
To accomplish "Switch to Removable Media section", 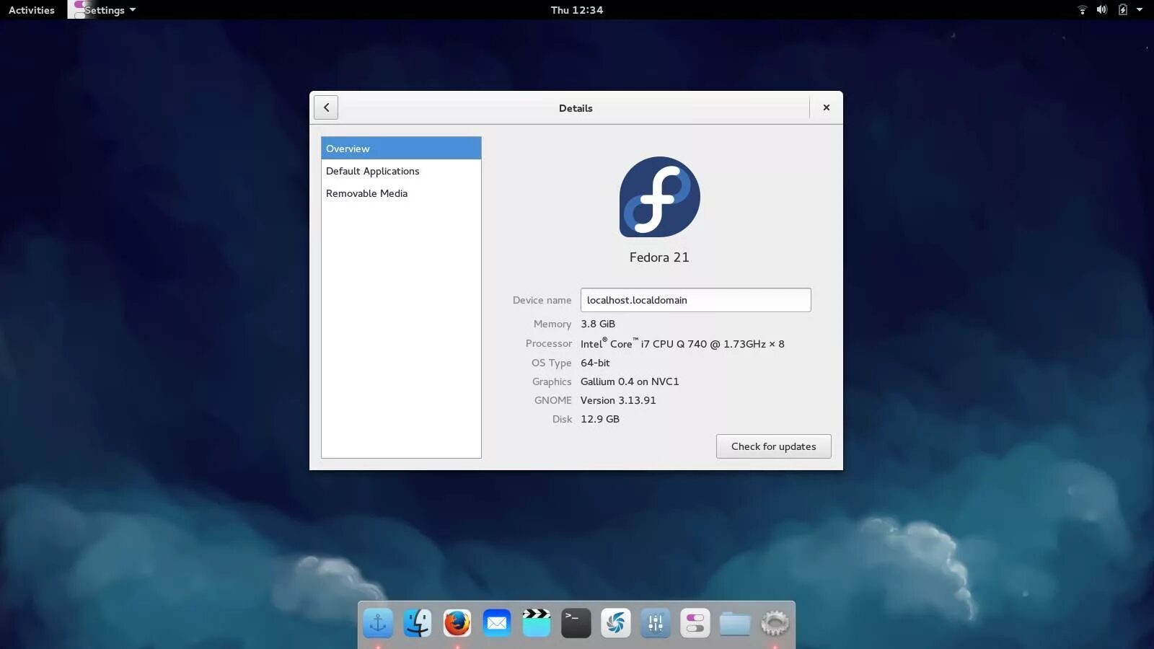I will 401,193.
